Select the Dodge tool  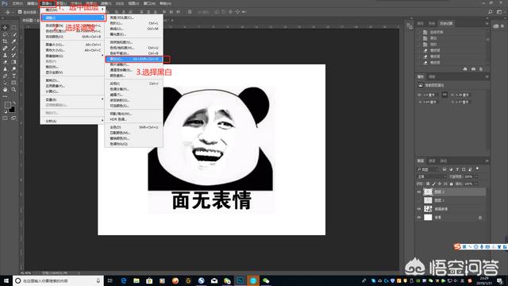(x=13, y=69)
